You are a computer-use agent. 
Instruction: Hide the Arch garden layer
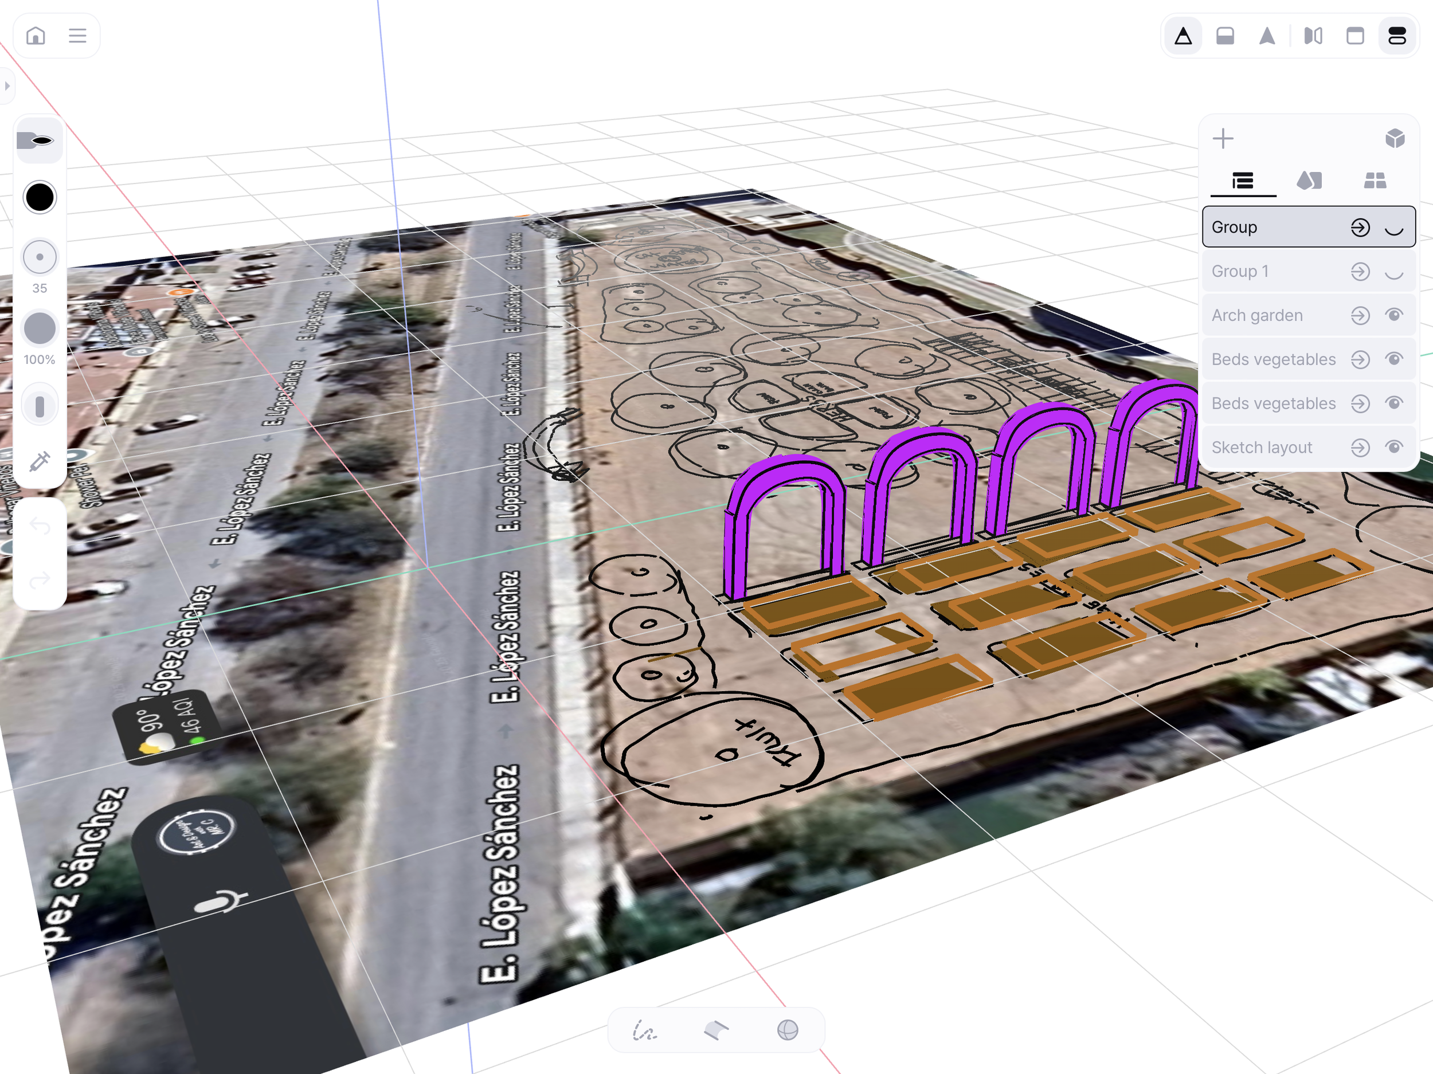click(x=1393, y=315)
